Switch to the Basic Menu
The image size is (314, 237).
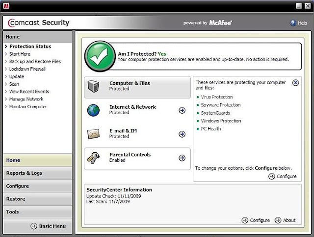pos(48,226)
